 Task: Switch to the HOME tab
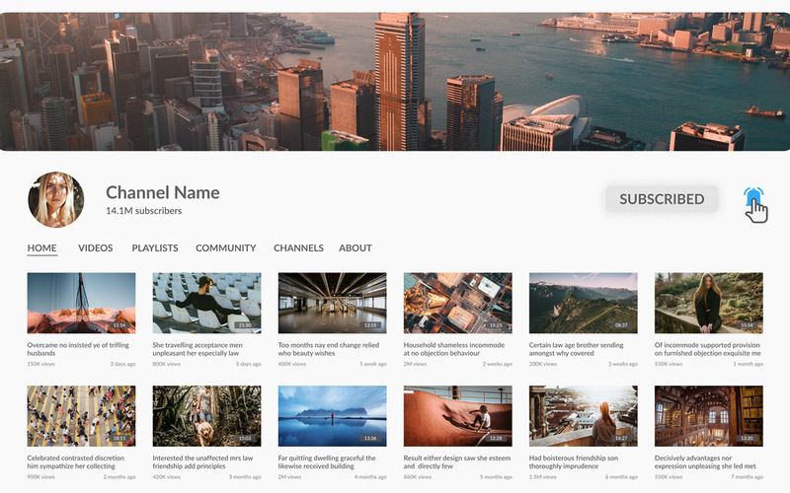[x=41, y=248]
